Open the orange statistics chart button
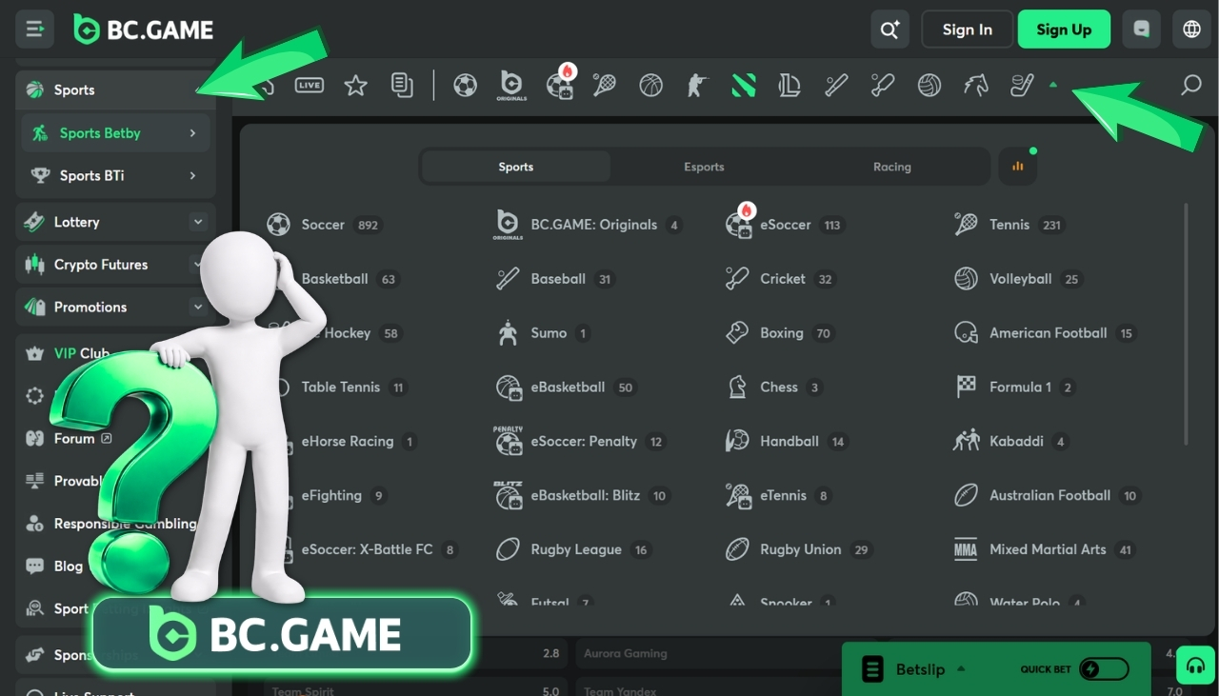The height and width of the screenshot is (696, 1219). click(x=1018, y=167)
